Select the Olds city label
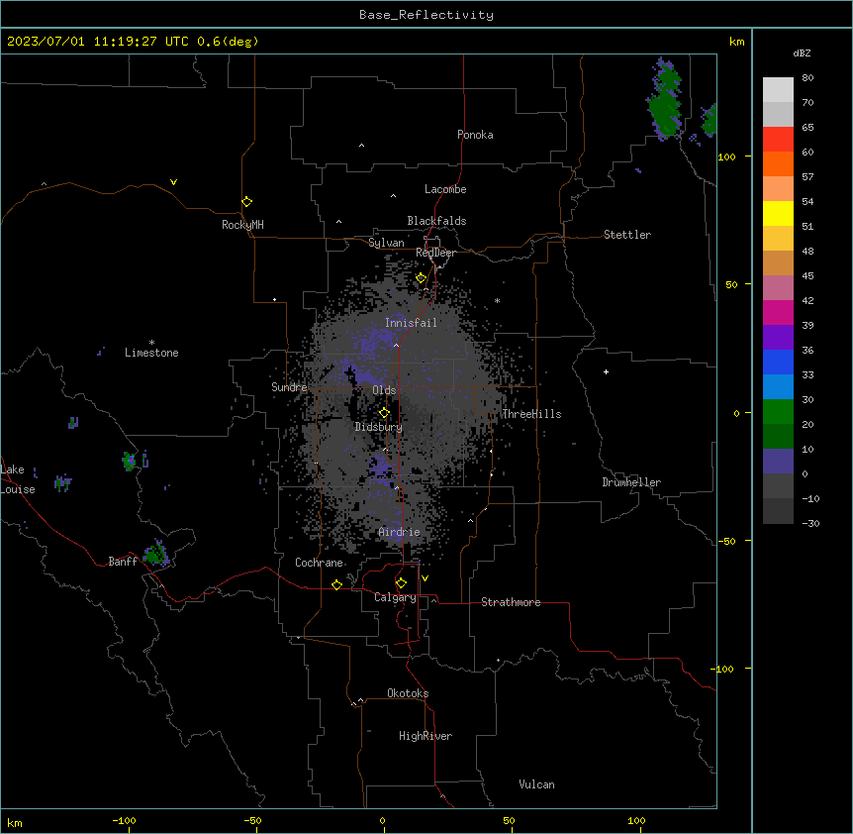853x834 pixels. [384, 390]
